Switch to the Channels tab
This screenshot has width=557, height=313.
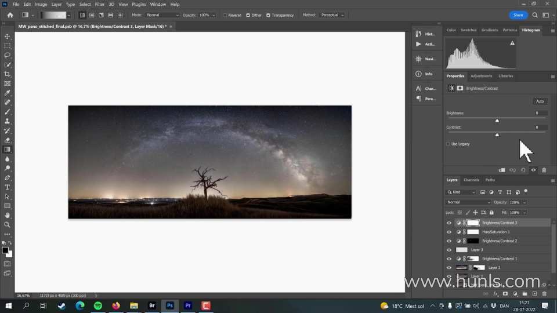click(471, 180)
